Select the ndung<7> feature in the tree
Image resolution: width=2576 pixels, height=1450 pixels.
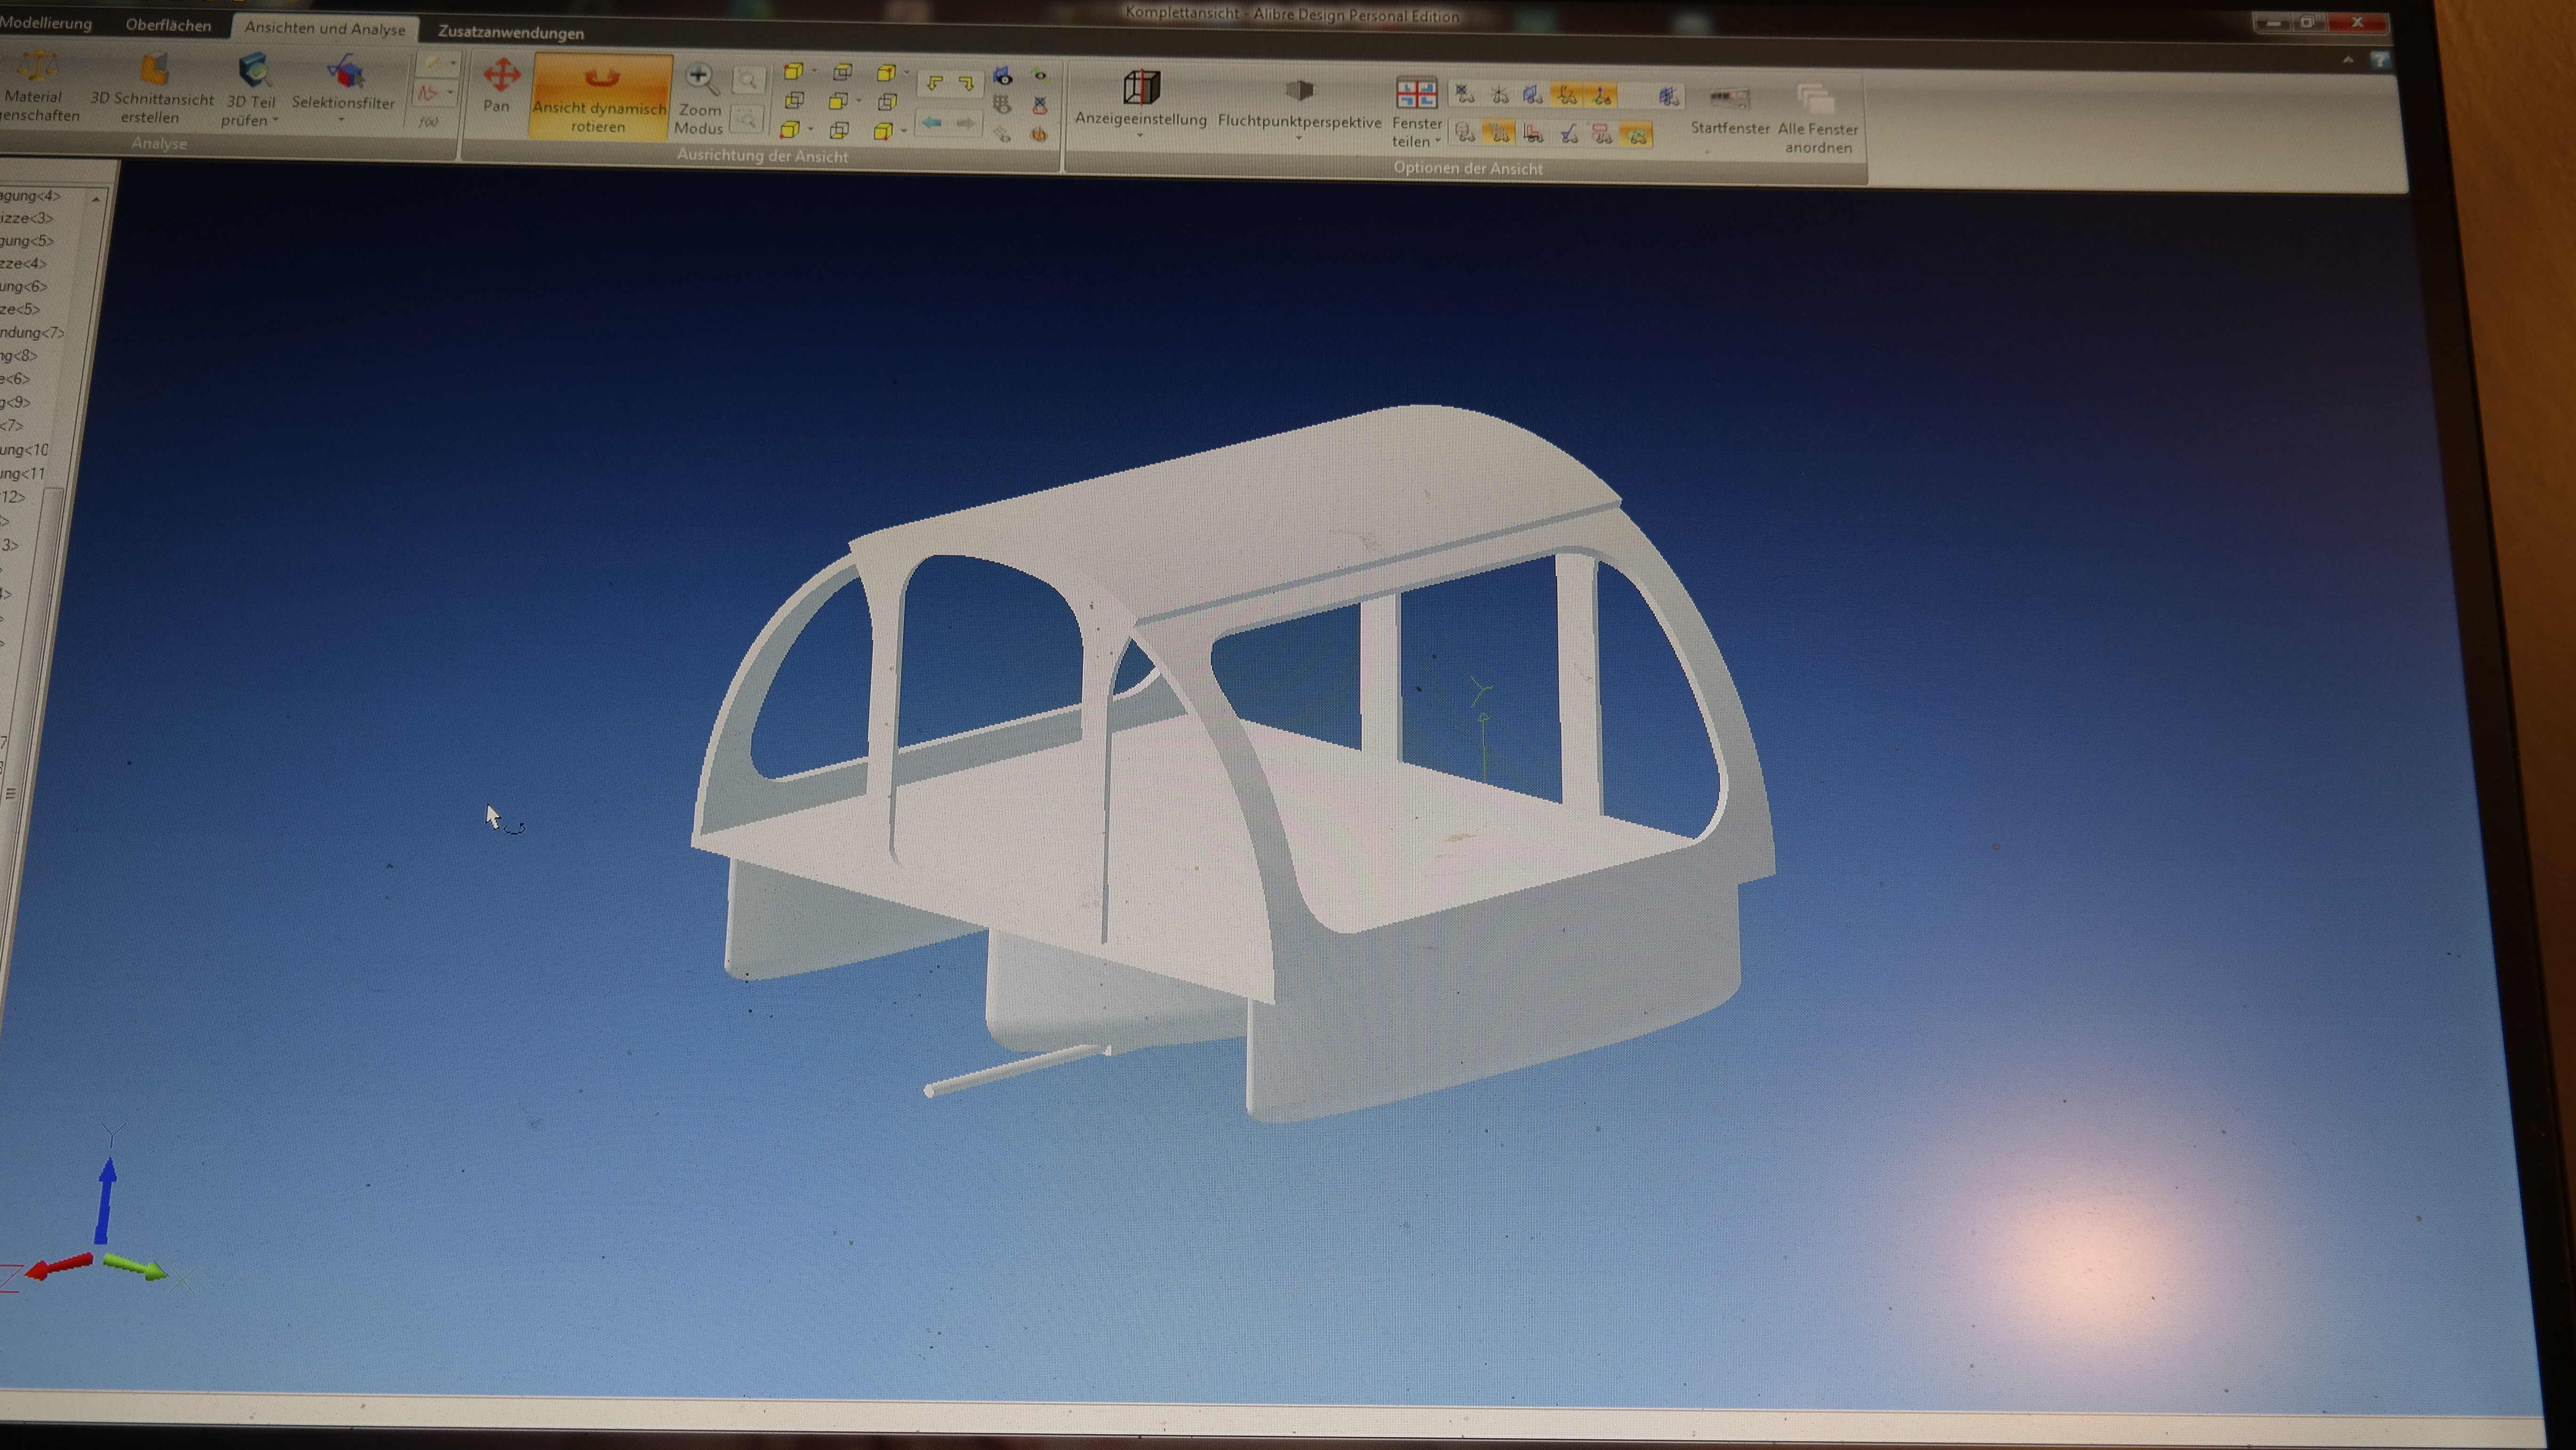pyautogui.click(x=32, y=332)
